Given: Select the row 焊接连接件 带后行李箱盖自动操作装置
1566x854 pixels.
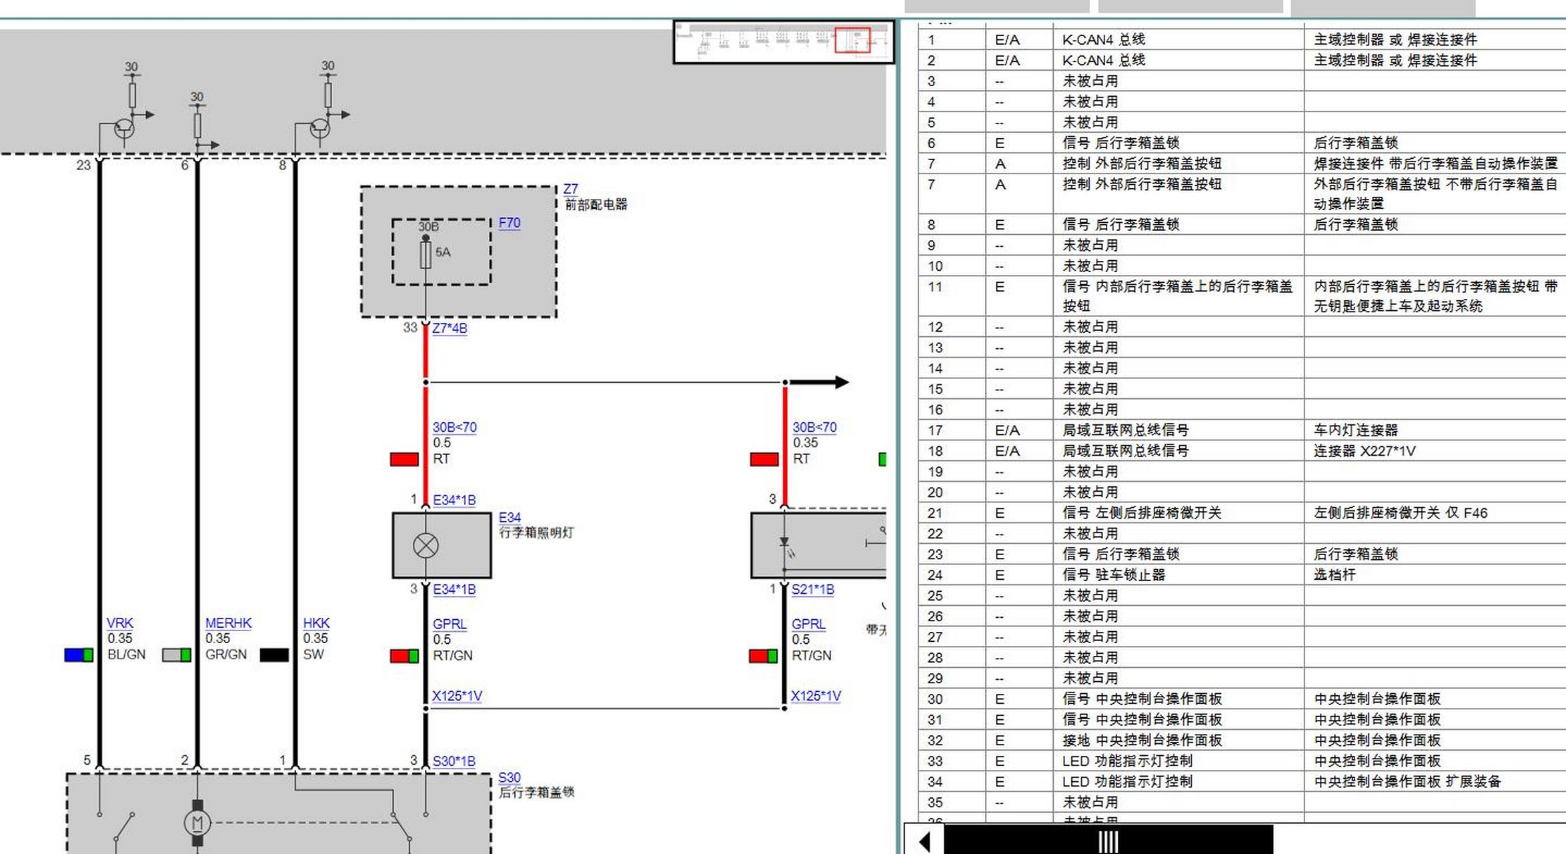Looking at the screenshot, I should click(x=1242, y=163).
